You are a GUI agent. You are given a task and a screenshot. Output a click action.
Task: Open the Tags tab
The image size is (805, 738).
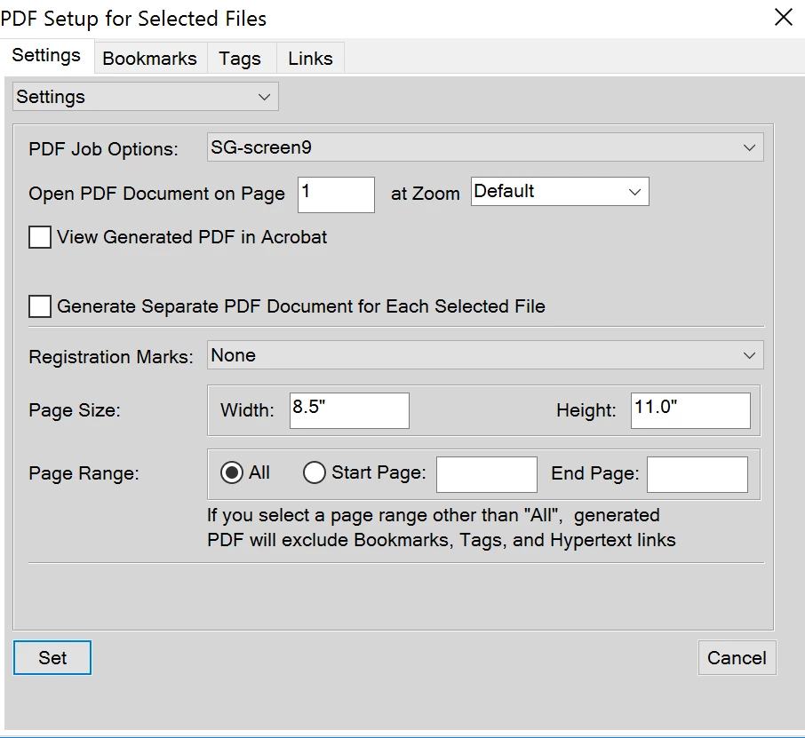[x=240, y=59]
